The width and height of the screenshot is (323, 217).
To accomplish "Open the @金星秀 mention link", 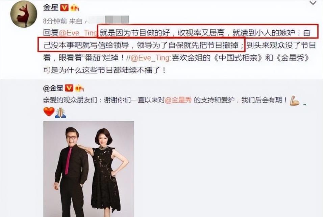I will (x=178, y=100).
